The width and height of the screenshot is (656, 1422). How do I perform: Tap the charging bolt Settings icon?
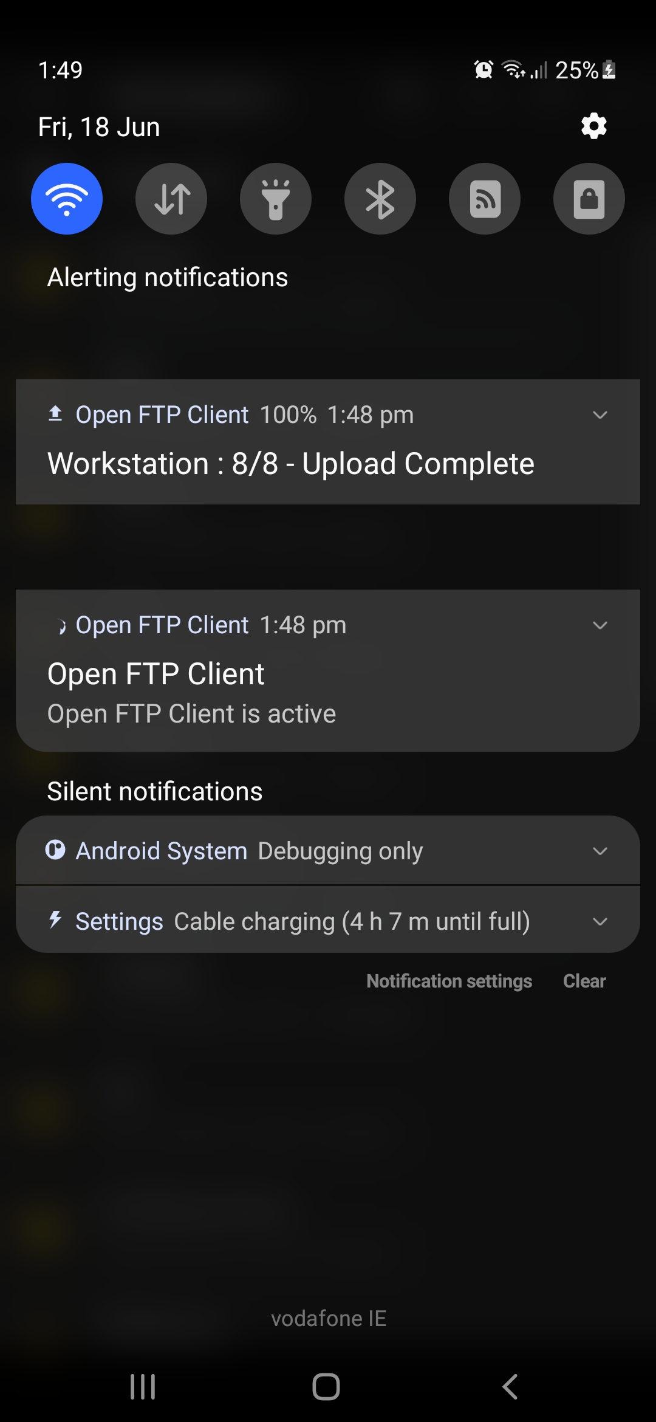(55, 919)
